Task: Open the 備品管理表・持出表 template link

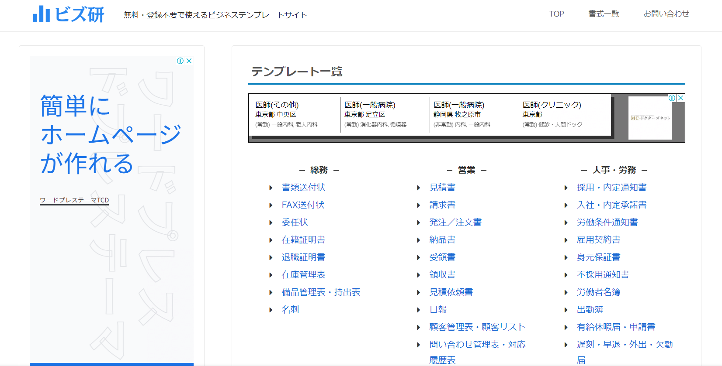Action: click(x=321, y=292)
